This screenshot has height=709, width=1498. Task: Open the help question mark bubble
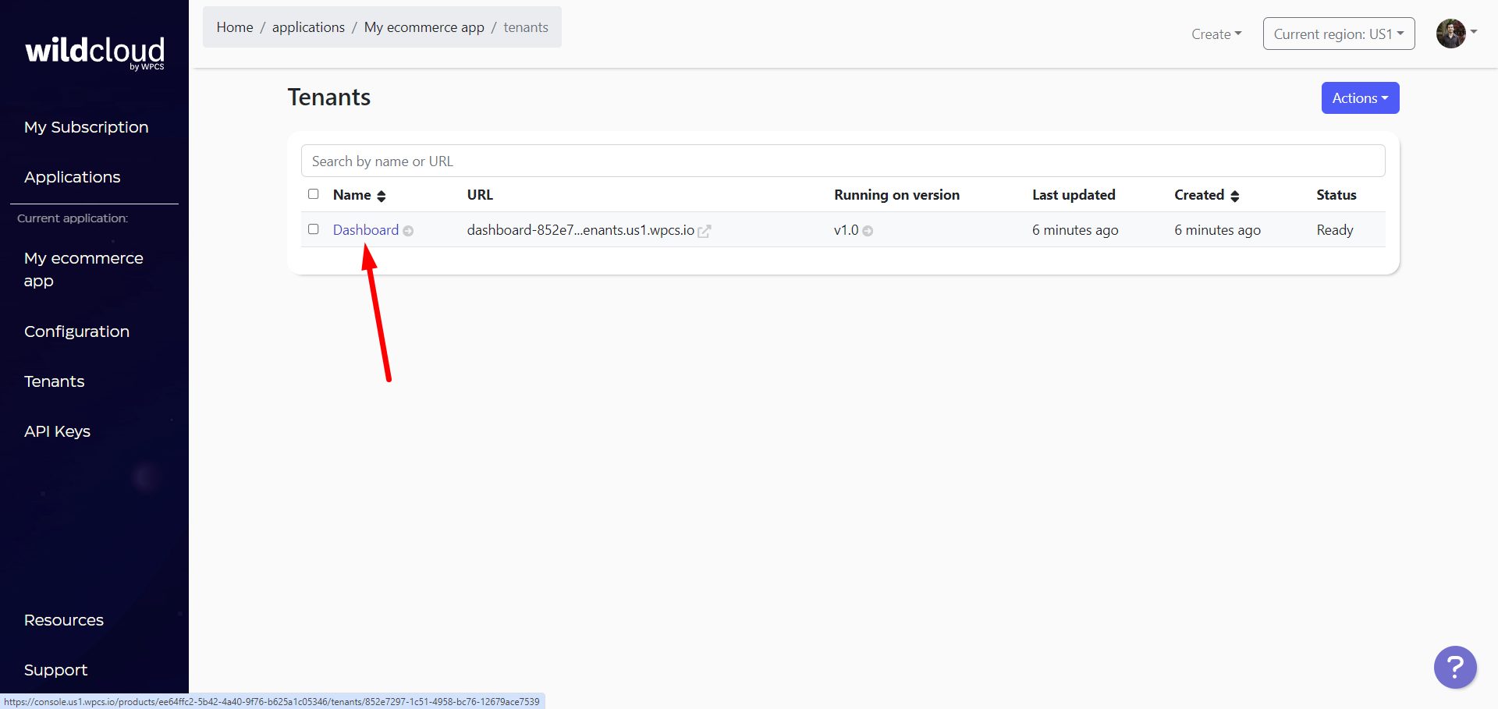point(1455,667)
